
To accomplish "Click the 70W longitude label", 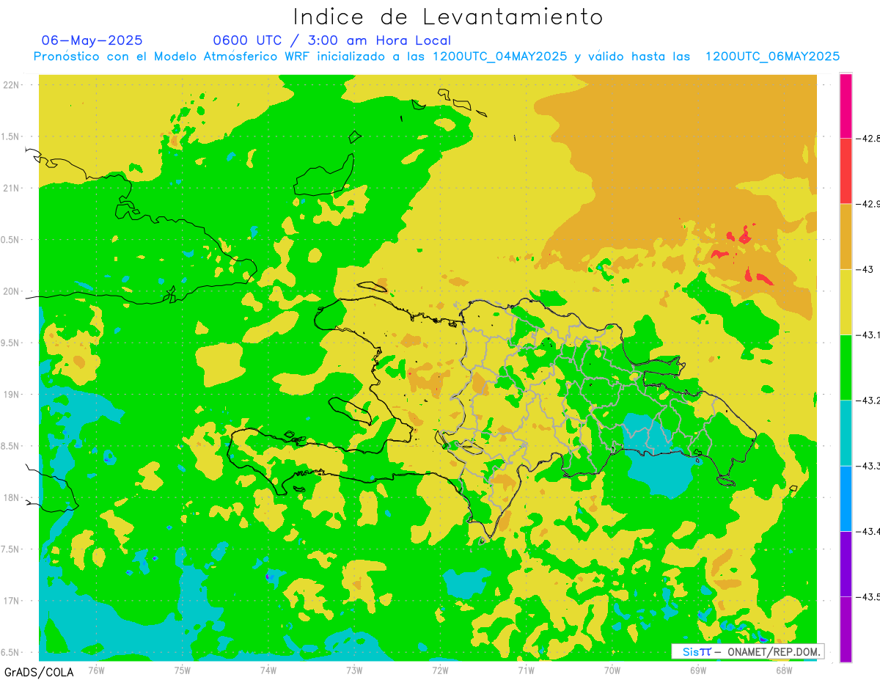I will (x=612, y=670).
